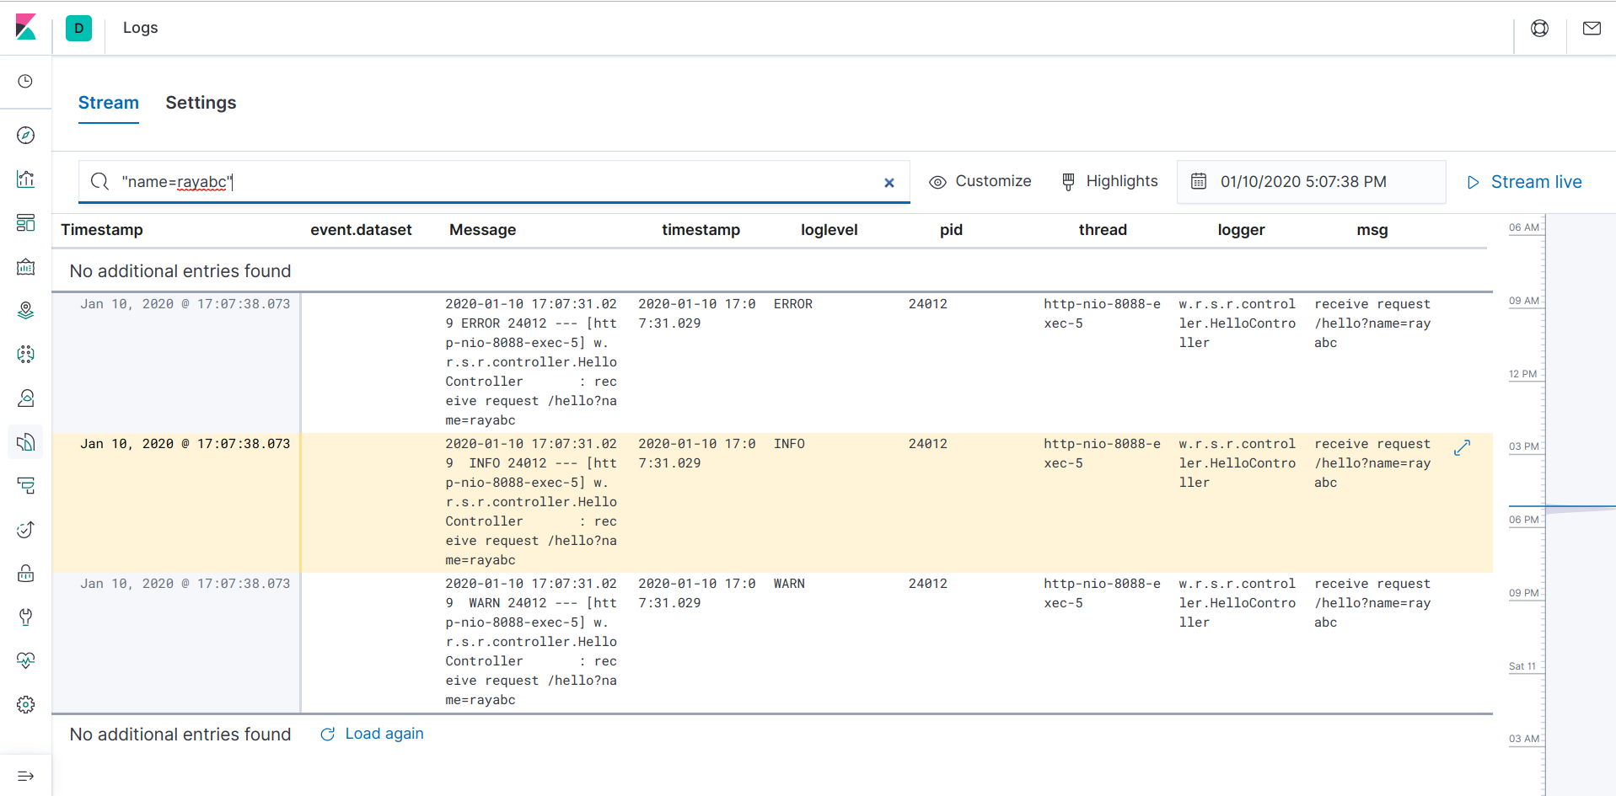Open Machine Learning icon in sidebar
Image resolution: width=1616 pixels, height=796 pixels.
point(26,355)
